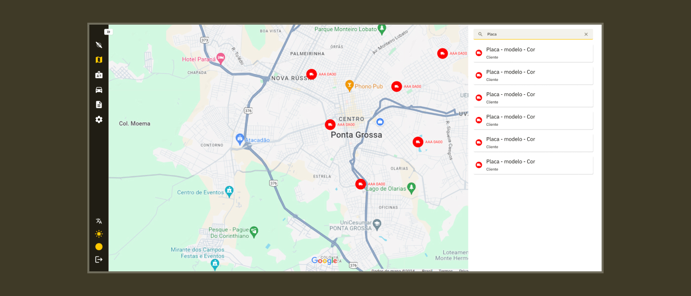This screenshot has height=296, width=691.
Task: Toggle the light theme sun icon
Action: coord(99,234)
